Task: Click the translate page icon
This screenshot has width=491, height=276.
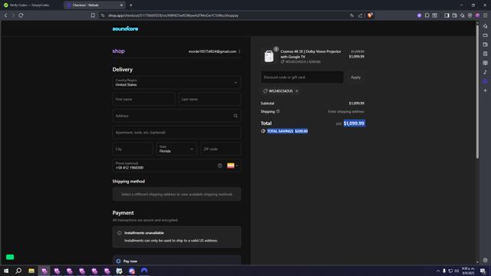Action: click(352, 15)
